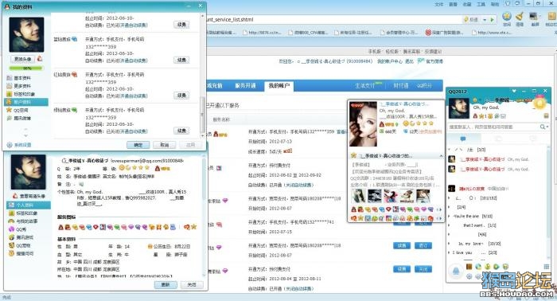Open the QQ main menu penguin button
This screenshot has height=301, width=557.
point(456,272)
